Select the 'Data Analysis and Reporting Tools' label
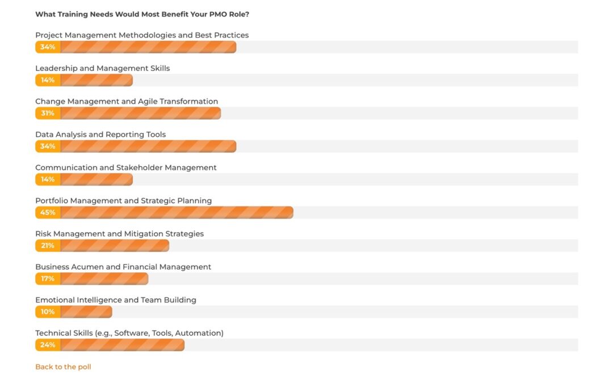 100,134
